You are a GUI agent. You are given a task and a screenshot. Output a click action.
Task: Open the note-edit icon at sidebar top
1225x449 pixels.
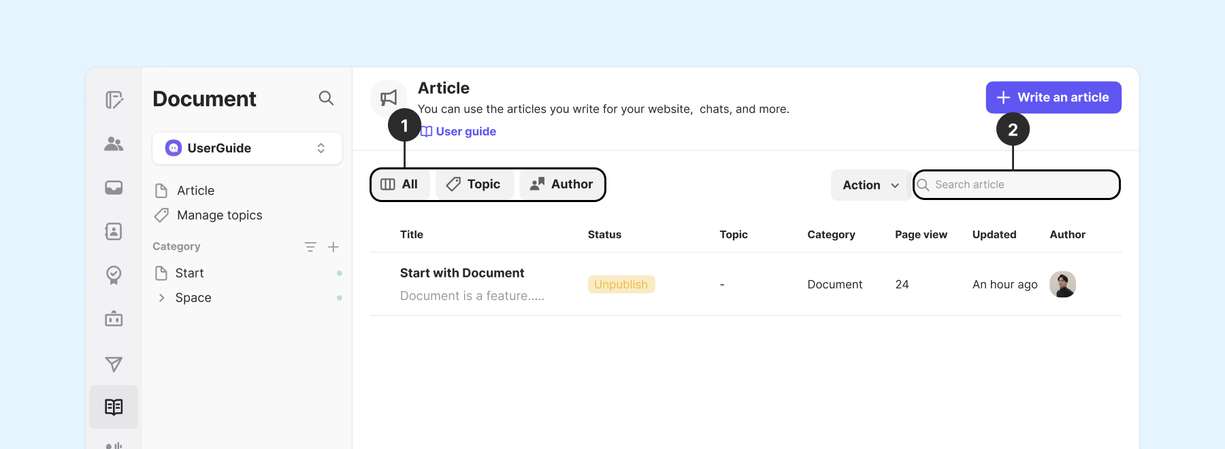point(114,100)
